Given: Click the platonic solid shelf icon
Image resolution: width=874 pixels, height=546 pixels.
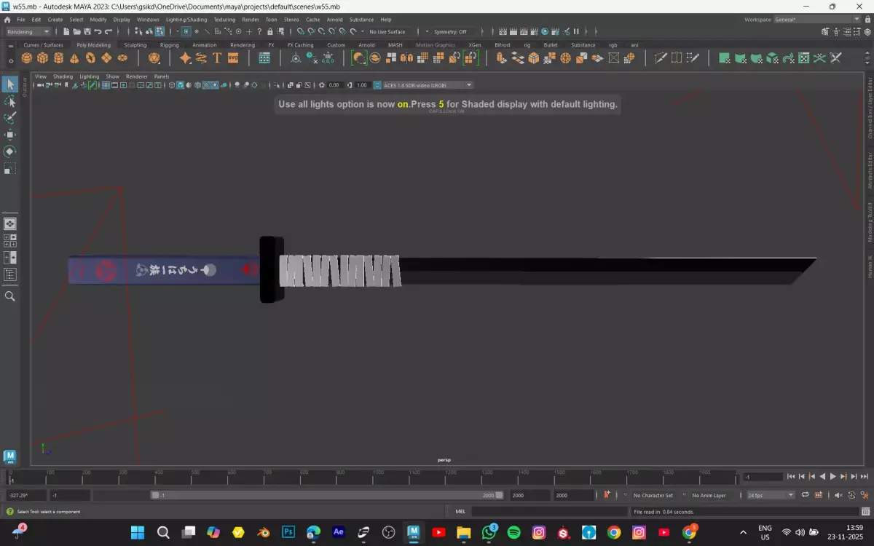Looking at the screenshot, I should point(154,58).
